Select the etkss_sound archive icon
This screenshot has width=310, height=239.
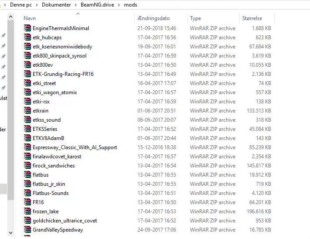[x=28, y=119]
